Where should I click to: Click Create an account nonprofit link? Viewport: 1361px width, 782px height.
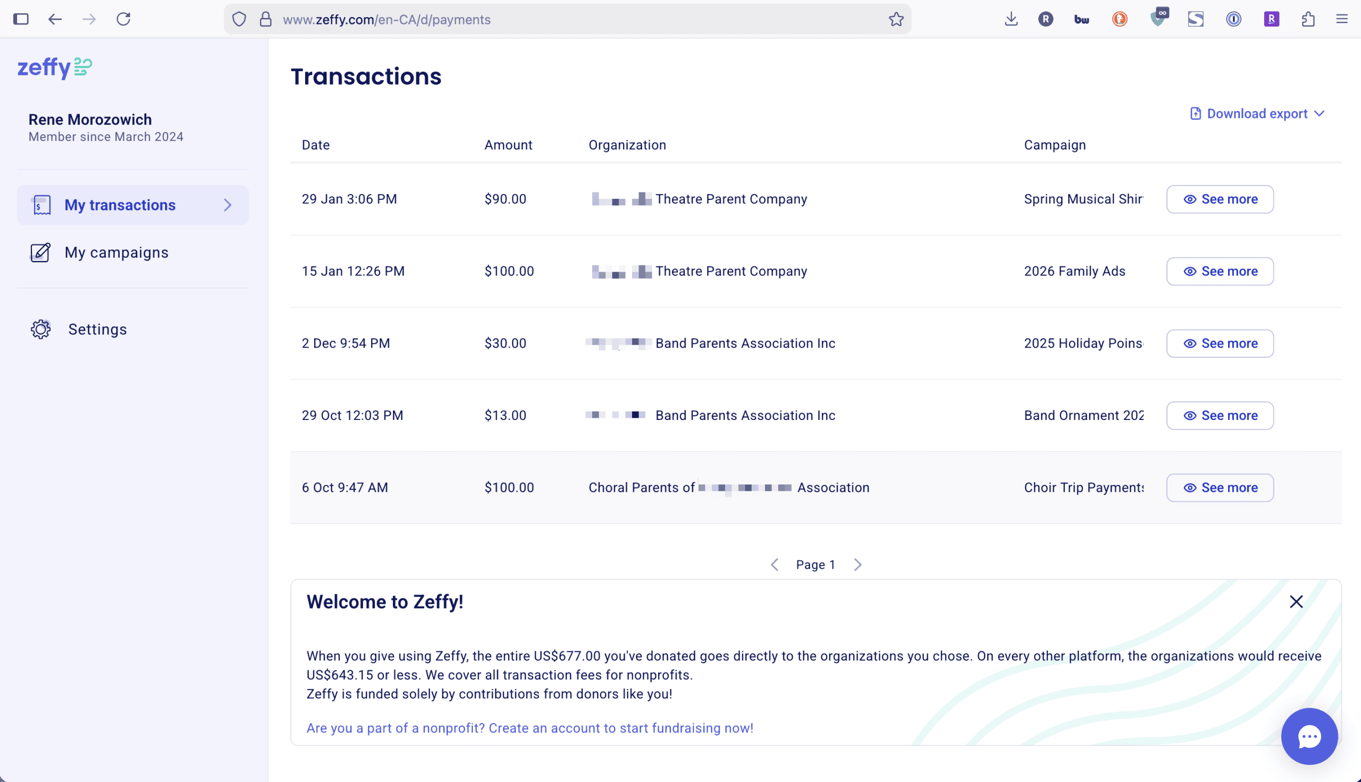[x=529, y=728]
